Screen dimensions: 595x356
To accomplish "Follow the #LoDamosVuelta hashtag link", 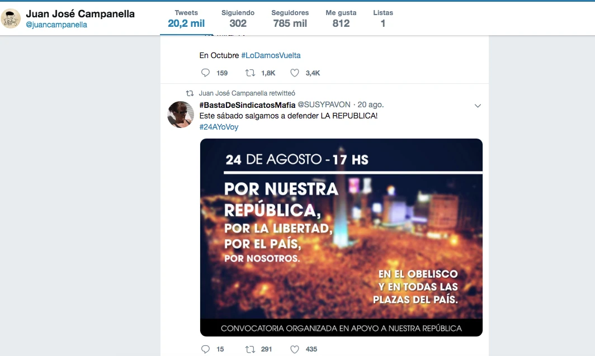I will pyautogui.click(x=271, y=55).
